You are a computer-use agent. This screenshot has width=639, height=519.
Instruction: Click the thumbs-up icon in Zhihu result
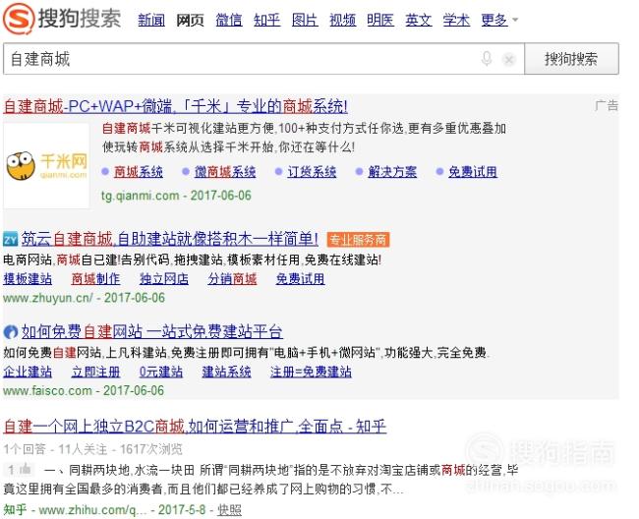26,469
